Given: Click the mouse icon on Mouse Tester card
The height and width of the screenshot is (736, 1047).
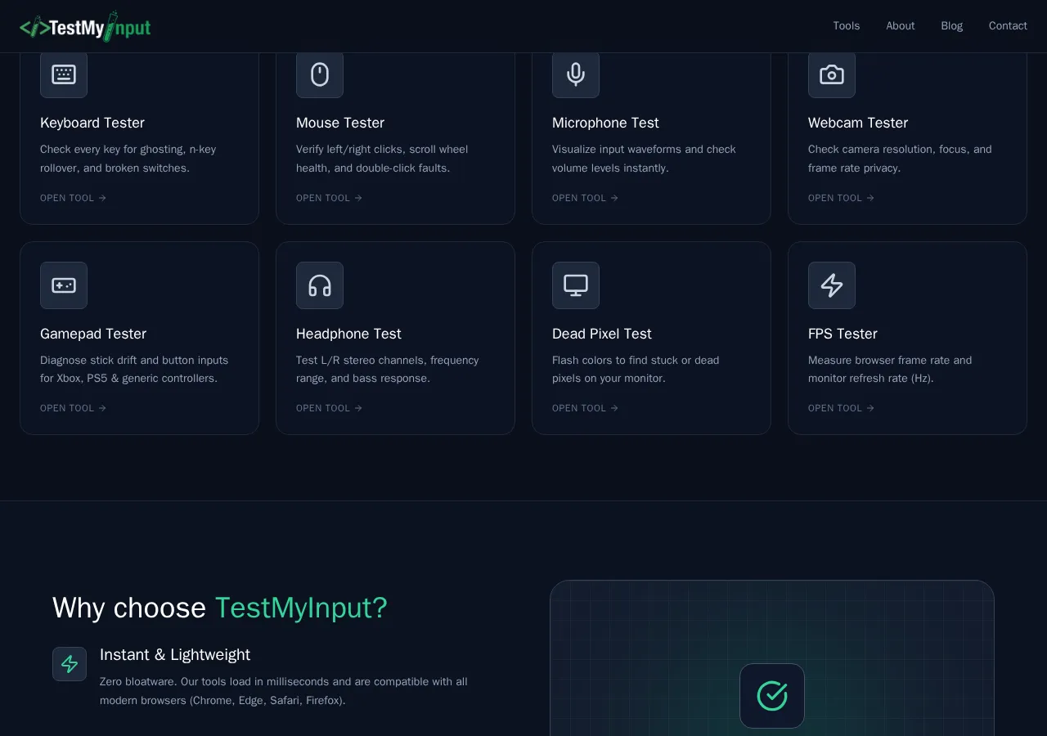Looking at the screenshot, I should pyautogui.click(x=320, y=74).
